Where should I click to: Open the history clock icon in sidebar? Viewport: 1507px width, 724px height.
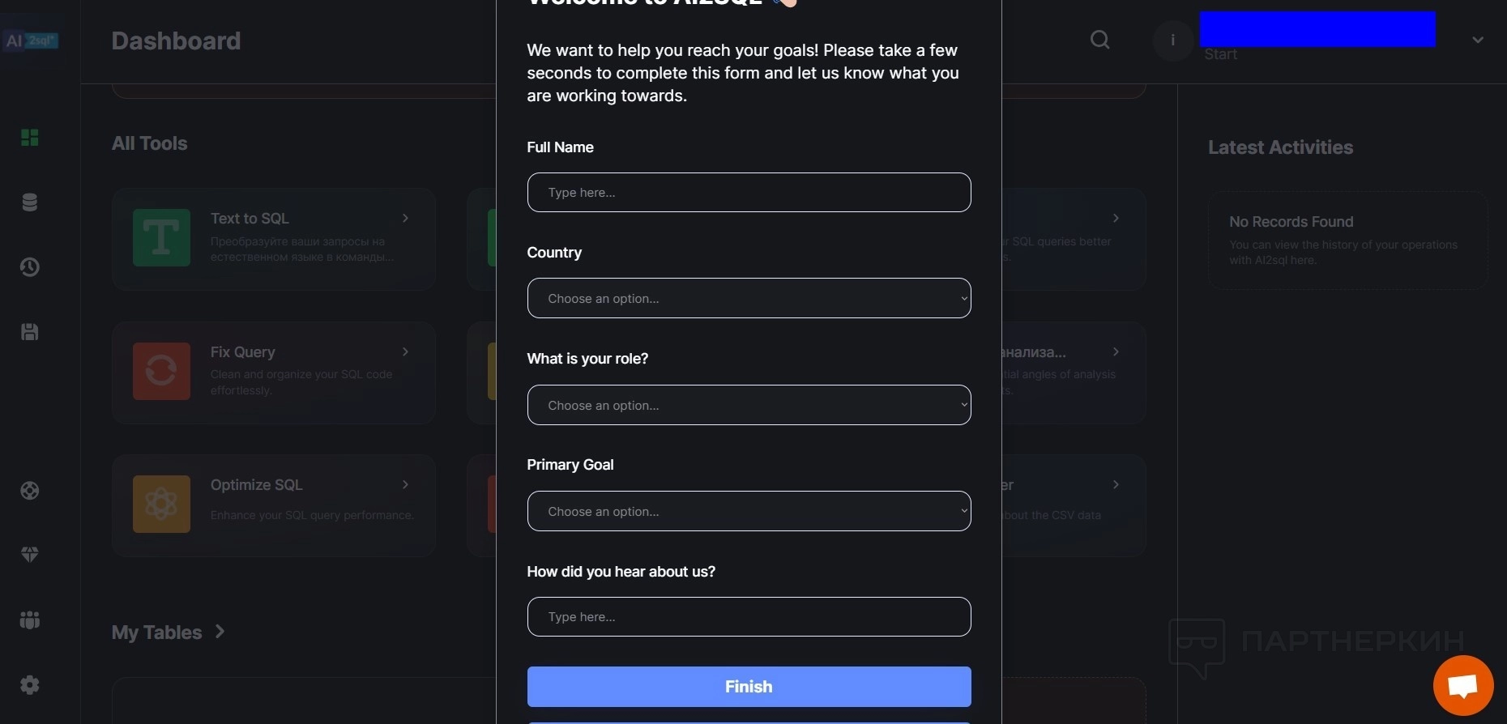click(30, 267)
